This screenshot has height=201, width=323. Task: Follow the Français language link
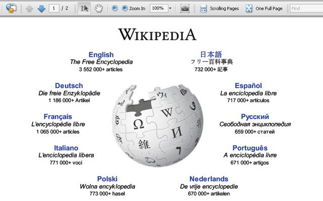[x=58, y=117]
